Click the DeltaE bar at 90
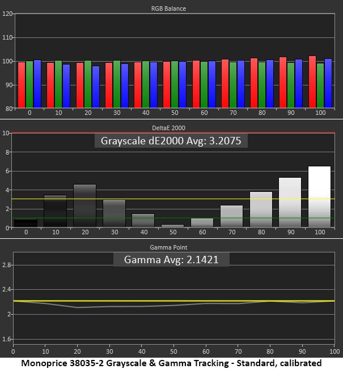343x369 pixels. pos(290,203)
